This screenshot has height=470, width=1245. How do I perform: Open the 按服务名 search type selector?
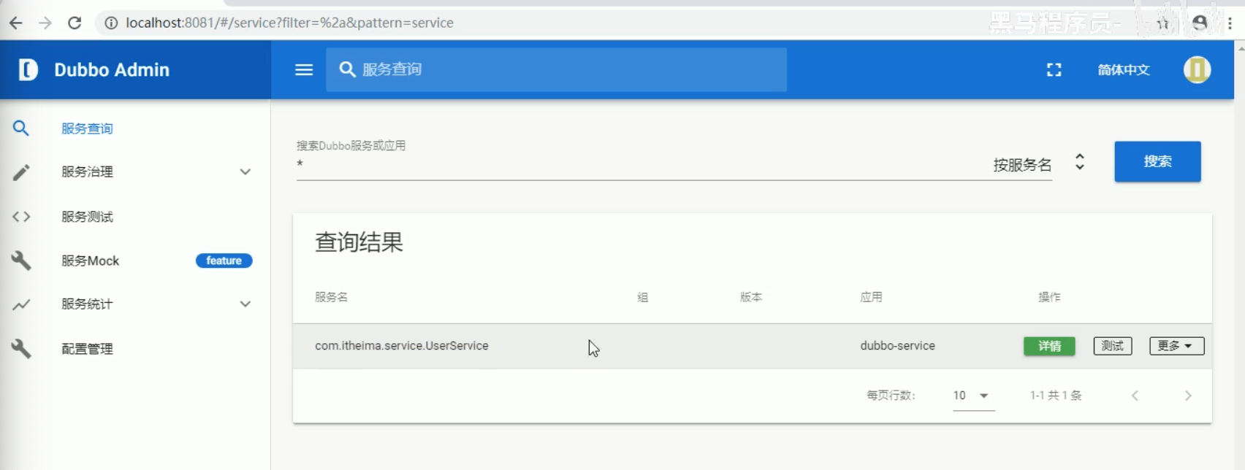point(1039,164)
